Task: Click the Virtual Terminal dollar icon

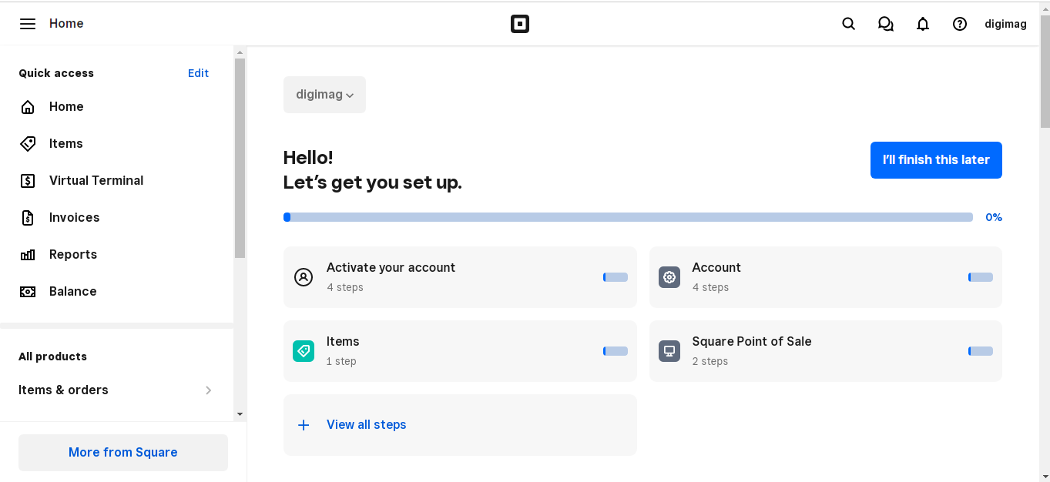Action: 28,181
